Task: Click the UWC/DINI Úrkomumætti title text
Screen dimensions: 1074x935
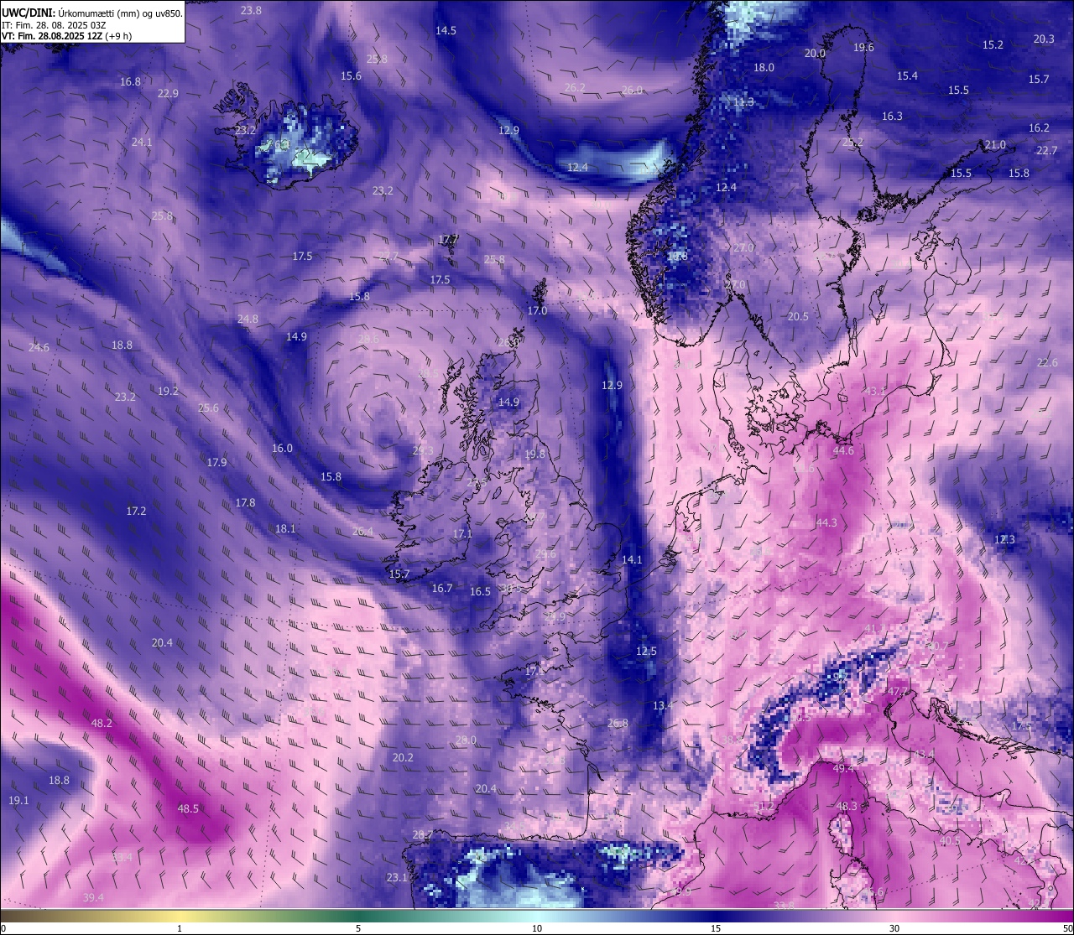Action: click(x=92, y=13)
